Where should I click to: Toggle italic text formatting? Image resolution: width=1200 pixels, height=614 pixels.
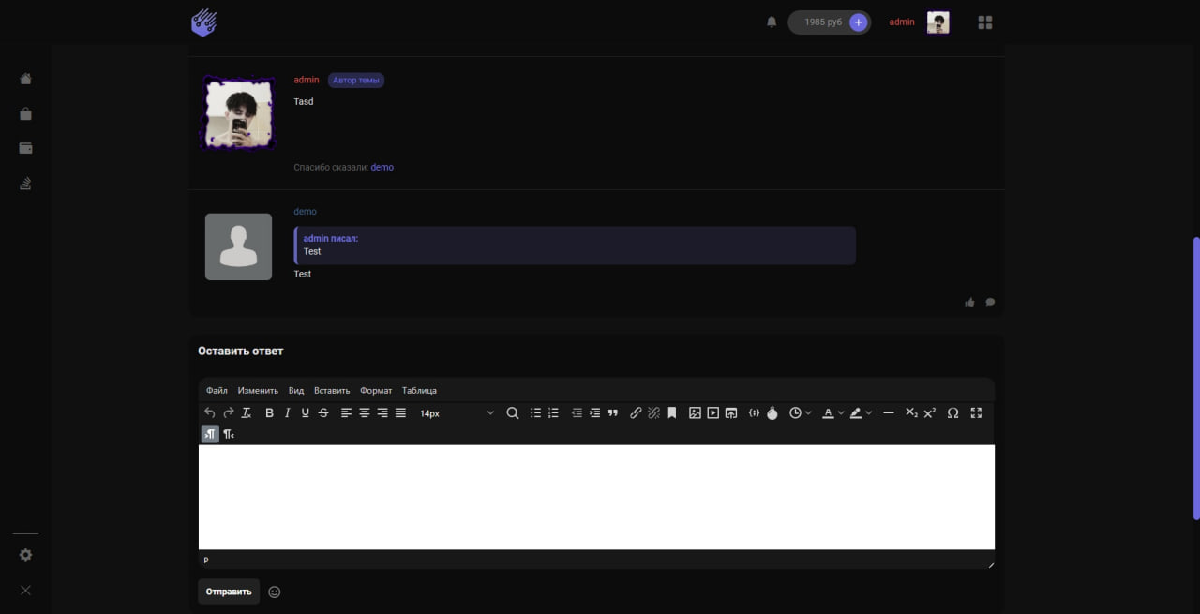point(287,413)
